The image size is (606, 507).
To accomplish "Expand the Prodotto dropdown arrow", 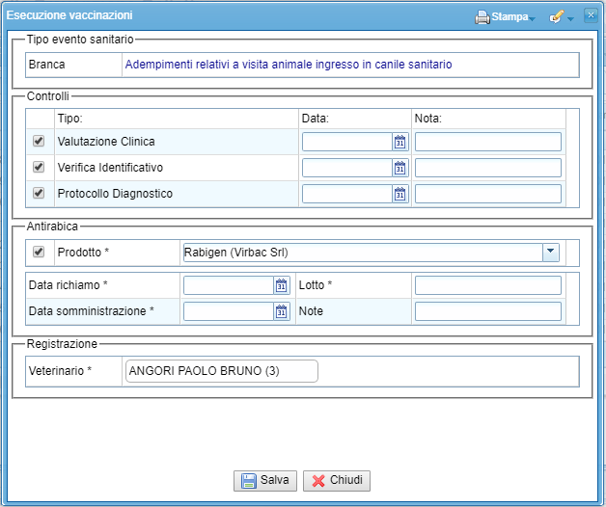I will coord(551,253).
